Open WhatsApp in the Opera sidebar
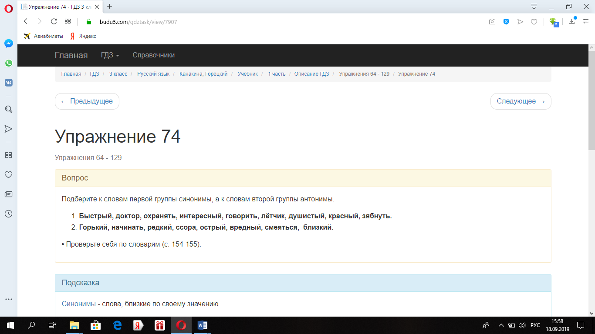This screenshot has height=334, width=595. tap(8, 63)
